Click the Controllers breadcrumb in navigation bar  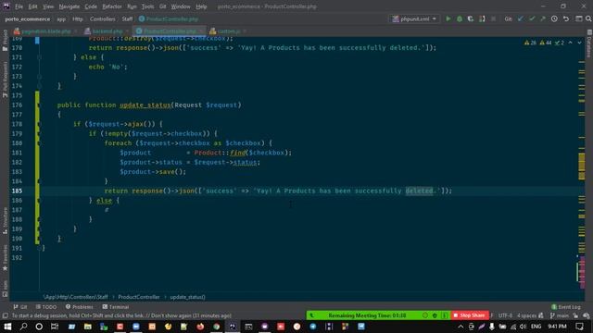point(102,18)
